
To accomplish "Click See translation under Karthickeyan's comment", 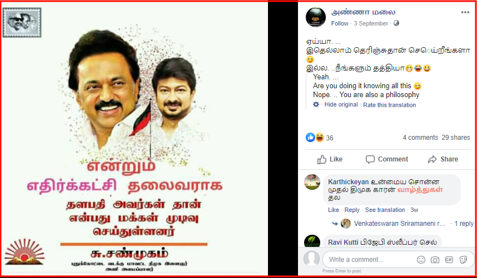I will (385, 210).
